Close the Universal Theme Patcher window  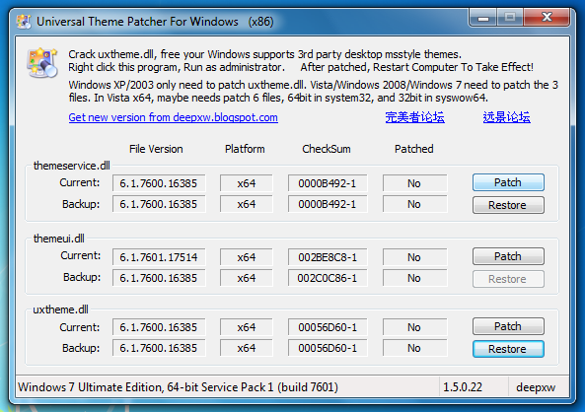tap(547, 17)
